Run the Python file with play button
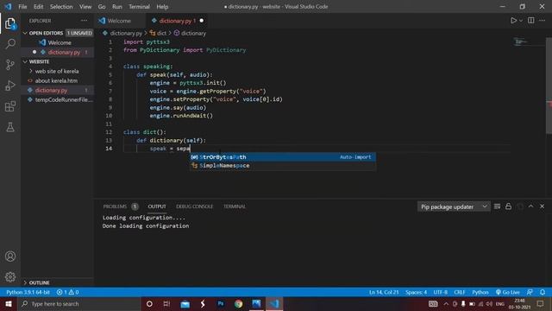552x311 pixels. coord(513,21)
